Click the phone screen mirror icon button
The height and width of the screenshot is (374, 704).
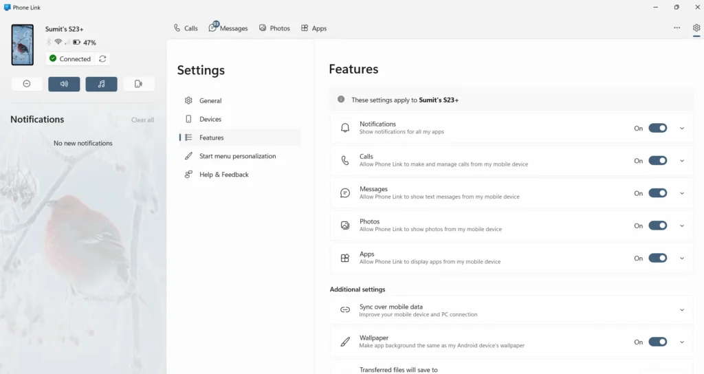tap(139, 84)
